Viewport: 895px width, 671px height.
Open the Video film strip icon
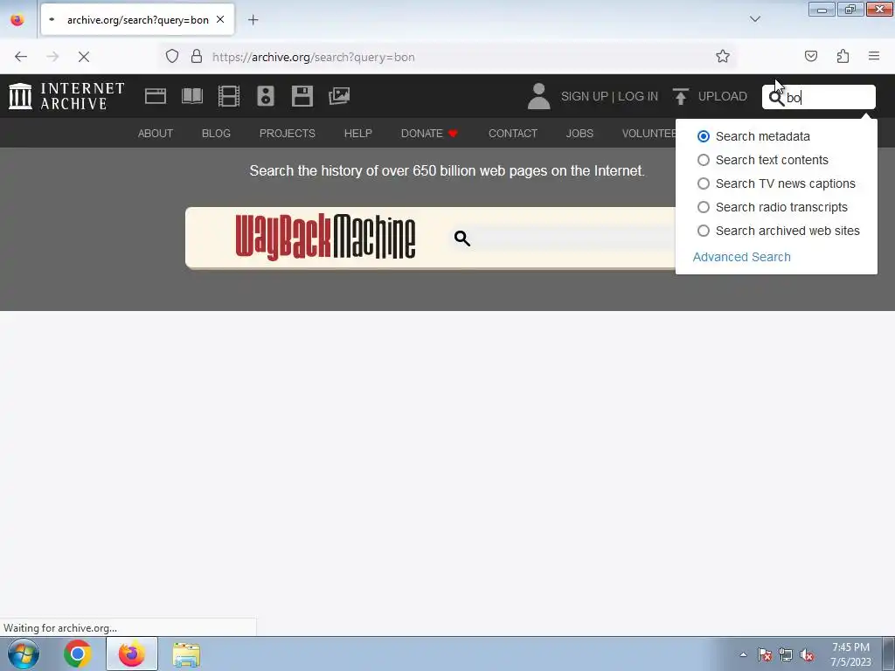(229, 96)
